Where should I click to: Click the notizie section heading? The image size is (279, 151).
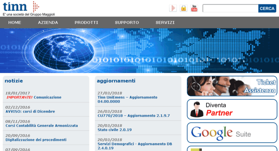pyautogui.click(x=14, y=81)
